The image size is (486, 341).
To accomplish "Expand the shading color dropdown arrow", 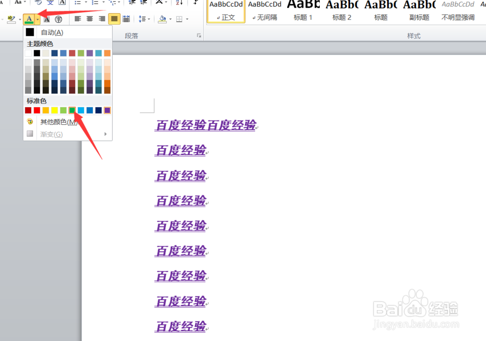I will (x=171, y=19).
